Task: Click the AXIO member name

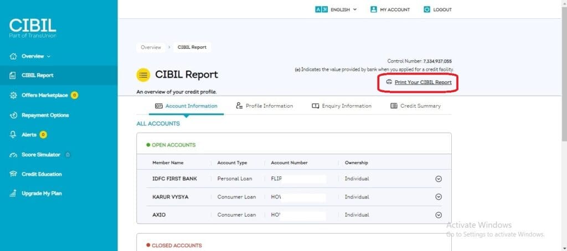Action: coord(159,215)
